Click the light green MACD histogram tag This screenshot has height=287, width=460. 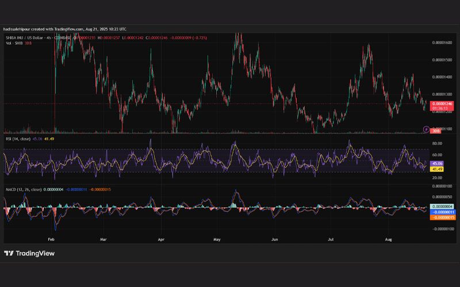(x=442, y=207)
